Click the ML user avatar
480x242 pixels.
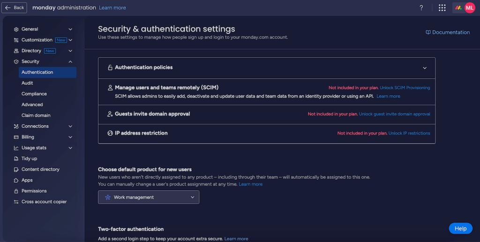click(469, 8)
